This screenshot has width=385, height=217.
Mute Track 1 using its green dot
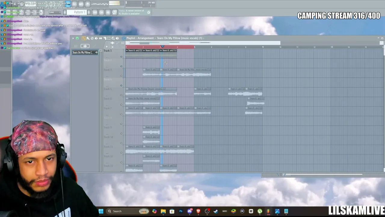[121, 57]
